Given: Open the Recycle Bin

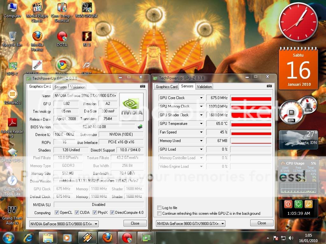Looking at the screenshot, I should coord(12,39).
